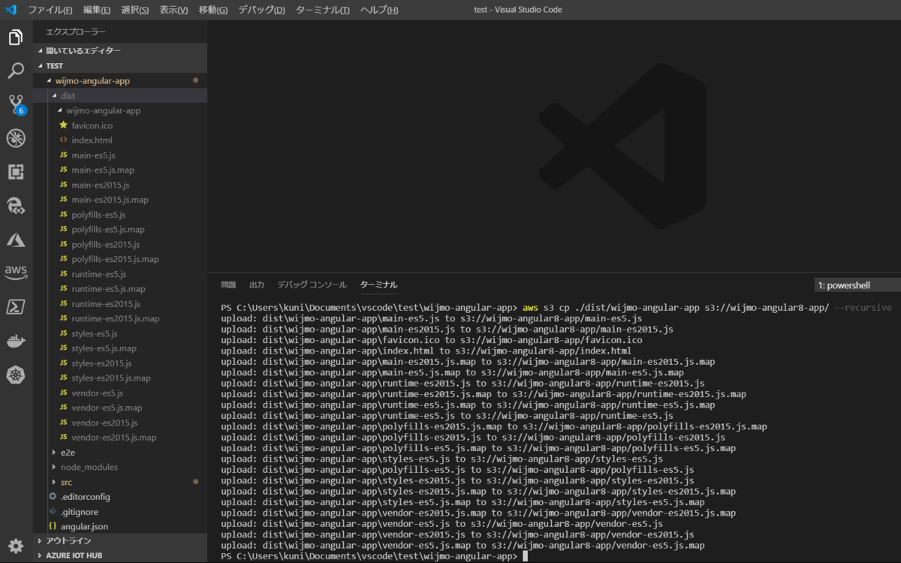Open the Azure activity bar icon
Image resolution: width=901 pixels, height=563 pixels.
[16, 239]
